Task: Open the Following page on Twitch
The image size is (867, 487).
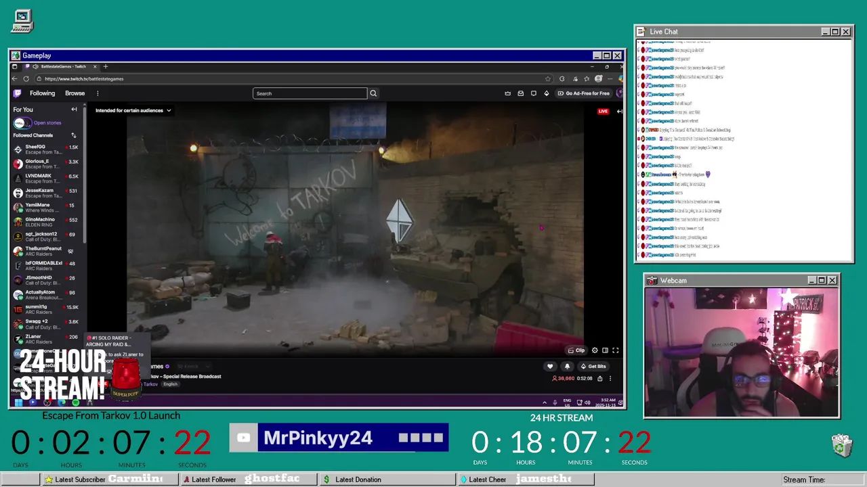Action: coord(42,93)
